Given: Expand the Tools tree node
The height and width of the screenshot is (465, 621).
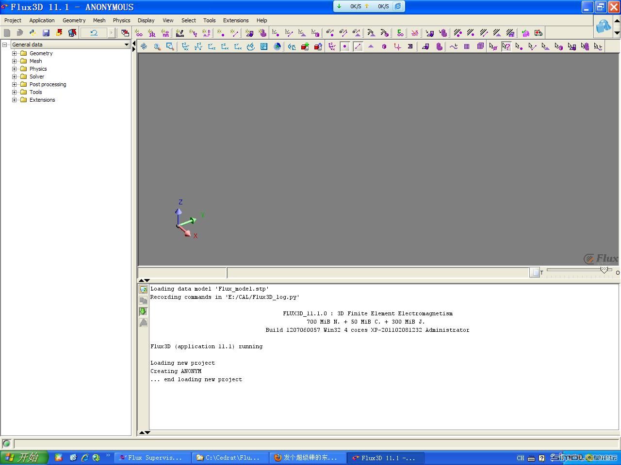Looking at the screenshot, I should 15,92.
